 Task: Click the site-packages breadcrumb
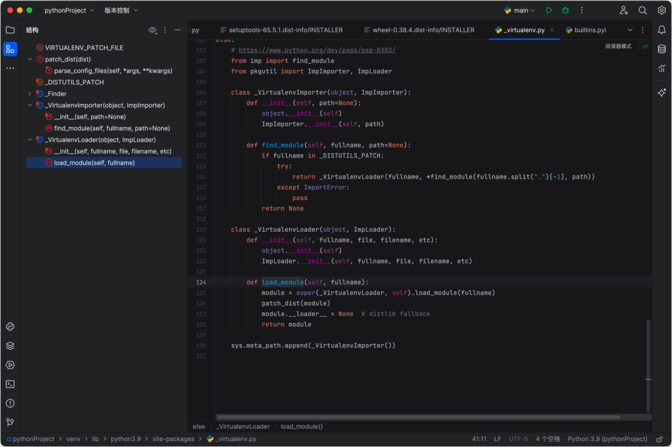pyautogui.click(x=175, y=438)
